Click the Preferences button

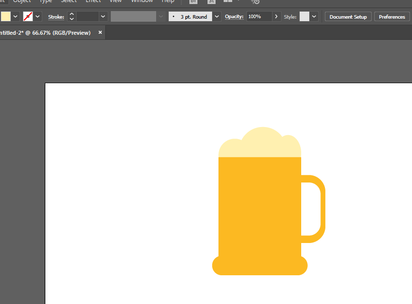click(x=392, y=17)
